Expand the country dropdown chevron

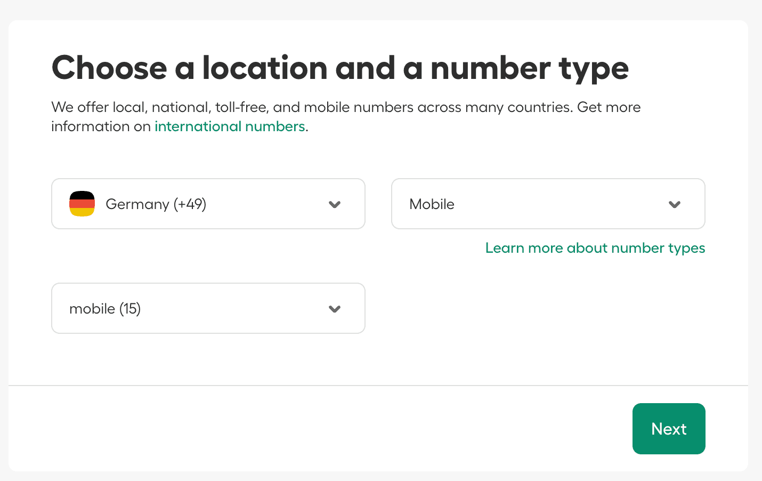pyautogui.click(x=335, y=204)
